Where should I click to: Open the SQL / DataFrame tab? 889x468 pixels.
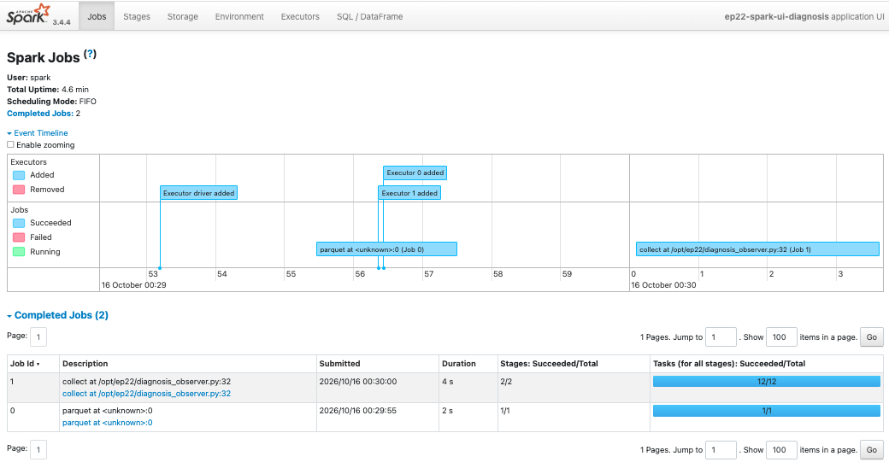tap(369, 16)
